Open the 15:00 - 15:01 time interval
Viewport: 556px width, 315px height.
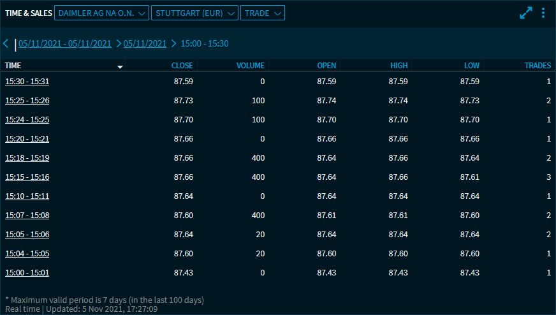[x=27, y=273]
